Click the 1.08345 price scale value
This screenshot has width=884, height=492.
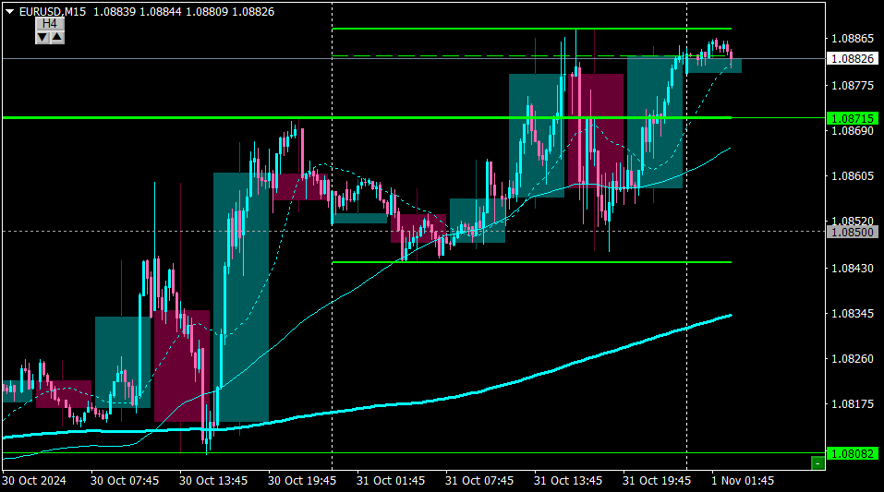tap(853, 313)
